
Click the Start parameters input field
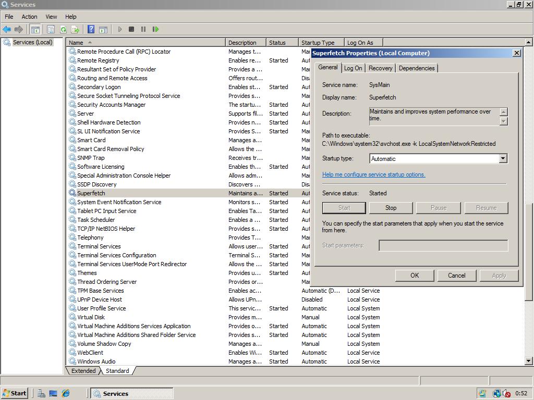(443, 246)
